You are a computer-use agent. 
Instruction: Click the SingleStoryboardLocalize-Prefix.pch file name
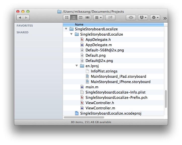pyautogui.click(x=116, y=98)
